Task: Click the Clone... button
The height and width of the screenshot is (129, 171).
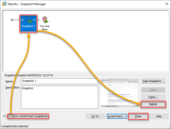Action: click(x=153, y=97)
